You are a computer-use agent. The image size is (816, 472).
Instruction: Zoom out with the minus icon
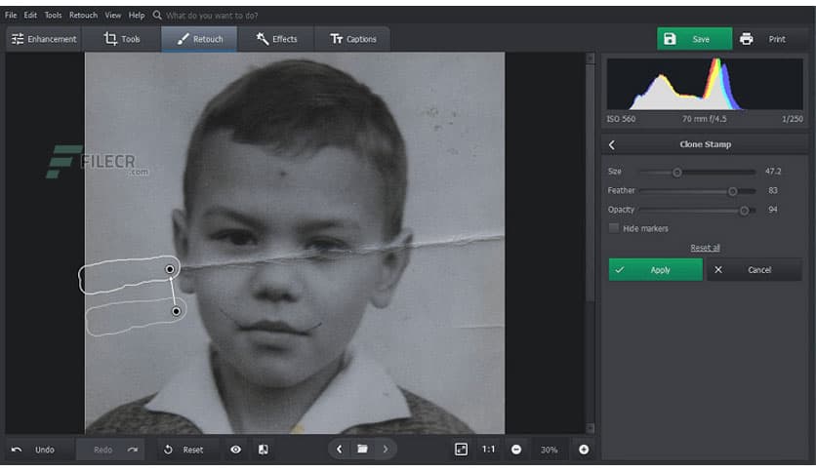pyautogui.click(x=516, y=450)
